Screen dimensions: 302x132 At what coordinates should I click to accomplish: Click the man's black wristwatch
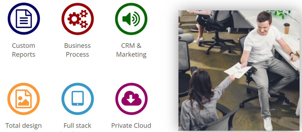292,54
